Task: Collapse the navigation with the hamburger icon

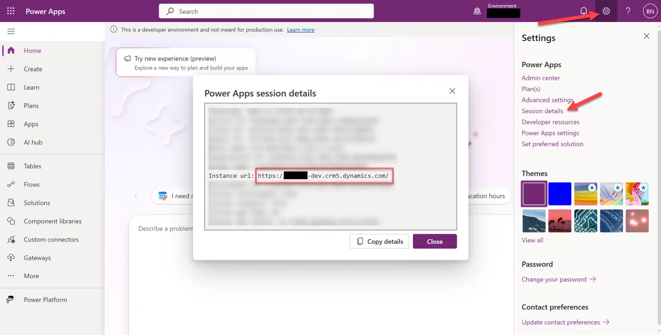Action: click(11, 31)
